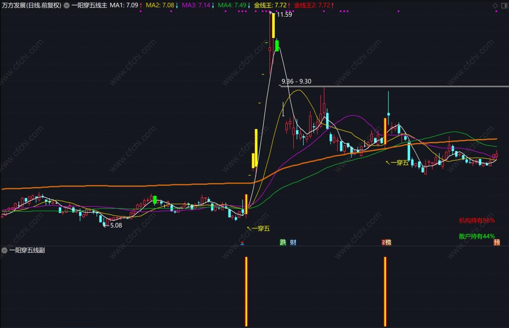Click the 机构持有56% text
The image size is (509, 328).
[x=477, y=221]
